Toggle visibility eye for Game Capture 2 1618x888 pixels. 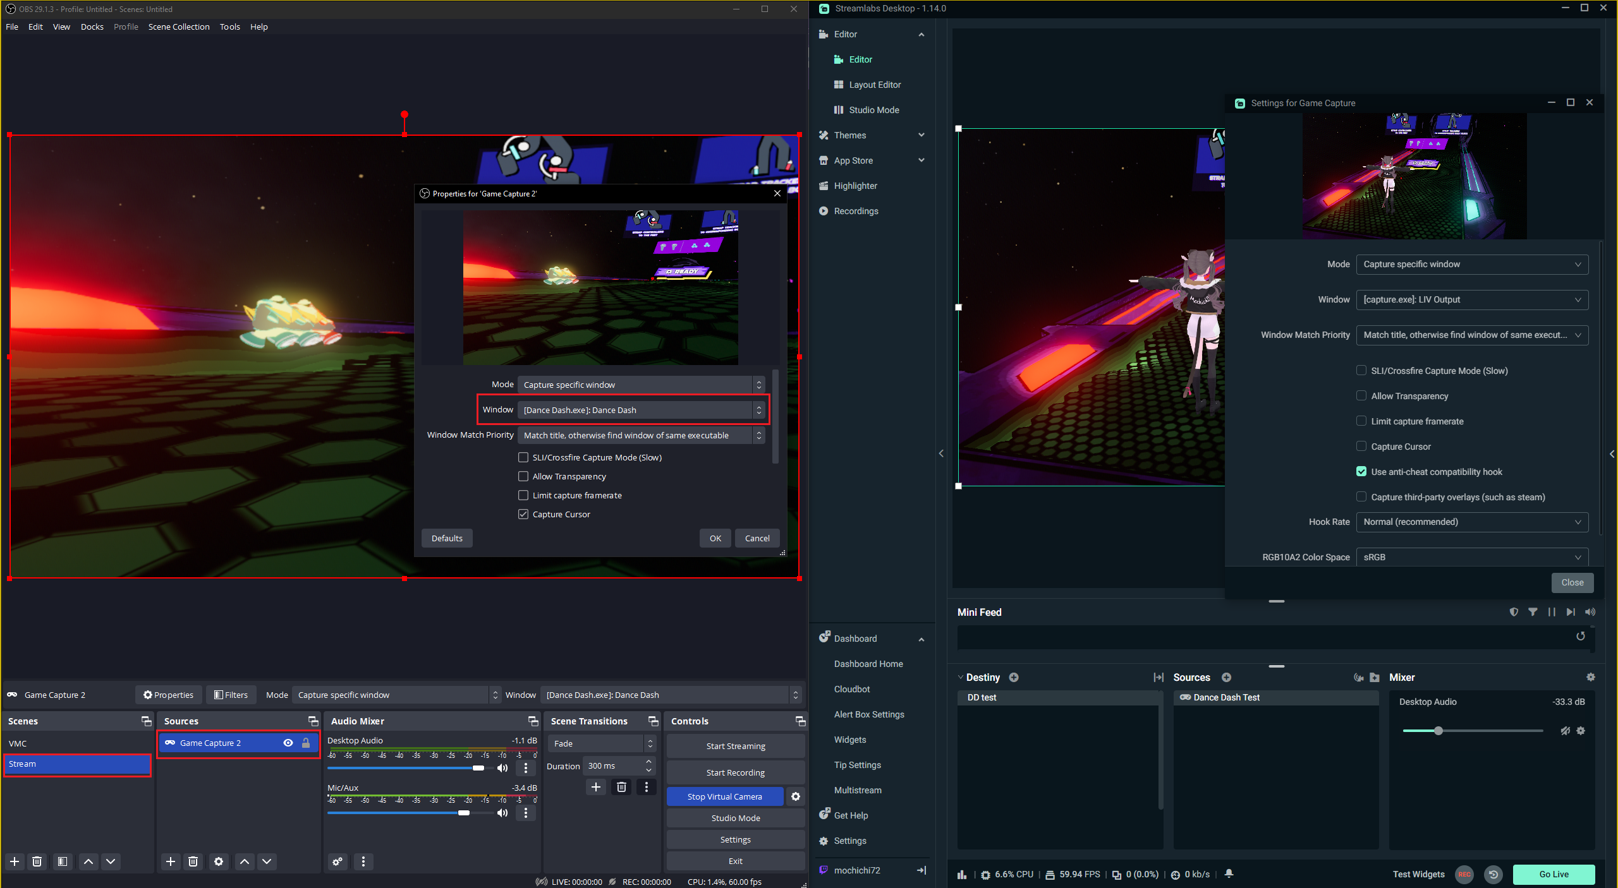pyautogui.click(x=288, y=743)
